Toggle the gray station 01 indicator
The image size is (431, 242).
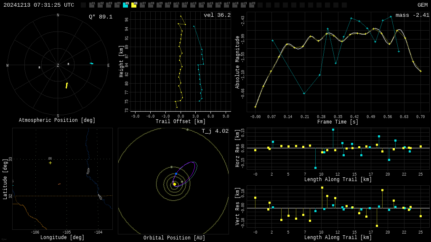point(92,5)
